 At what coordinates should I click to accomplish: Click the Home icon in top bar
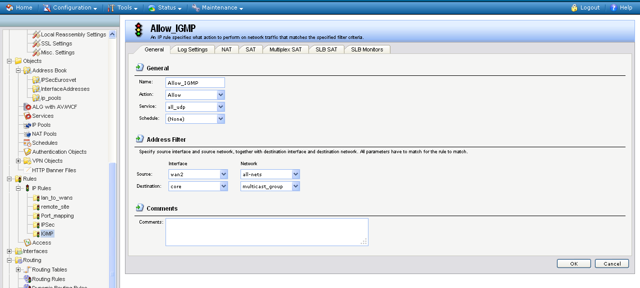(9, 7)
